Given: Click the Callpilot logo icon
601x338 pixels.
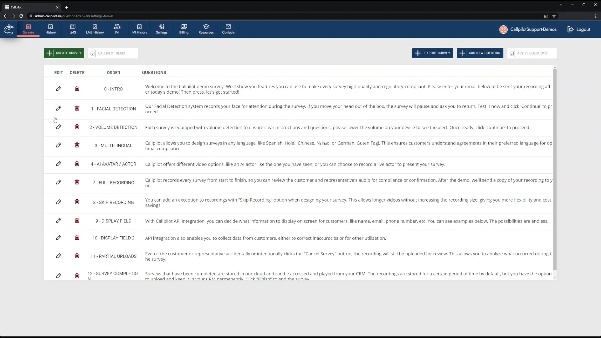Looking at the screenshot, I should click(x=8, y=29).
